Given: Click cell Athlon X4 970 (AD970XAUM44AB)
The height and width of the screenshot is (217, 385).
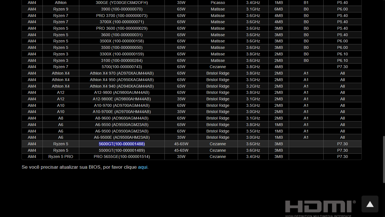Looking at the screenshot, I should [122, 73].
